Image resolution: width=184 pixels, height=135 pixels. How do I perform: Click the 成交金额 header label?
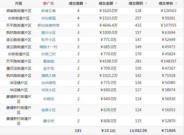click(x=106, y=4)
